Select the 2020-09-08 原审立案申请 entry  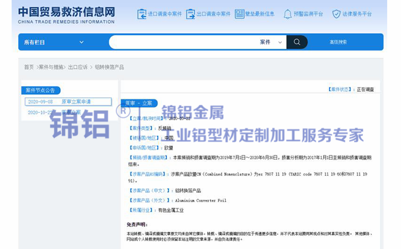[x=59, y=102]
